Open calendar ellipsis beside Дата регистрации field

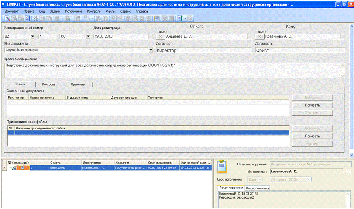coord(150,37)
